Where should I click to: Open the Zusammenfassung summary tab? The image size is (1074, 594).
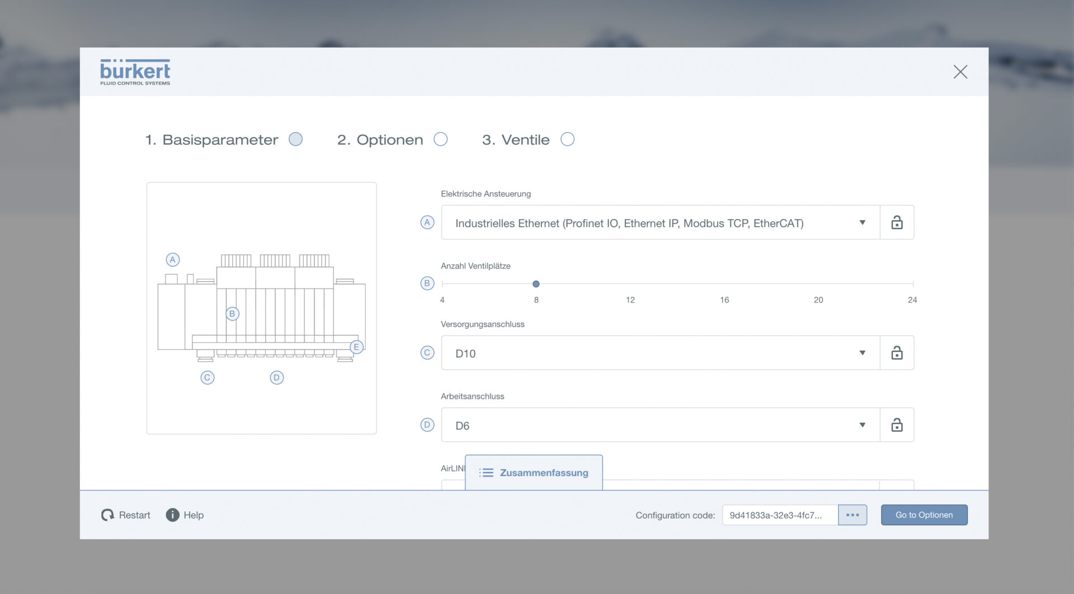point(534,473)
